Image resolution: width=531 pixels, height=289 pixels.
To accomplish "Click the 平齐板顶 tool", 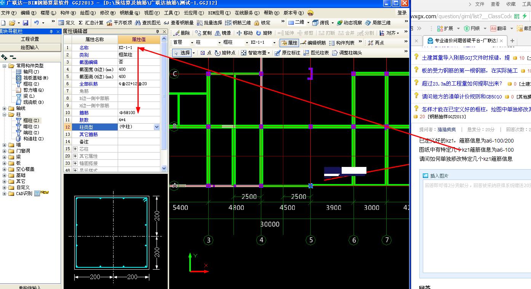I will tap(119, 23).
